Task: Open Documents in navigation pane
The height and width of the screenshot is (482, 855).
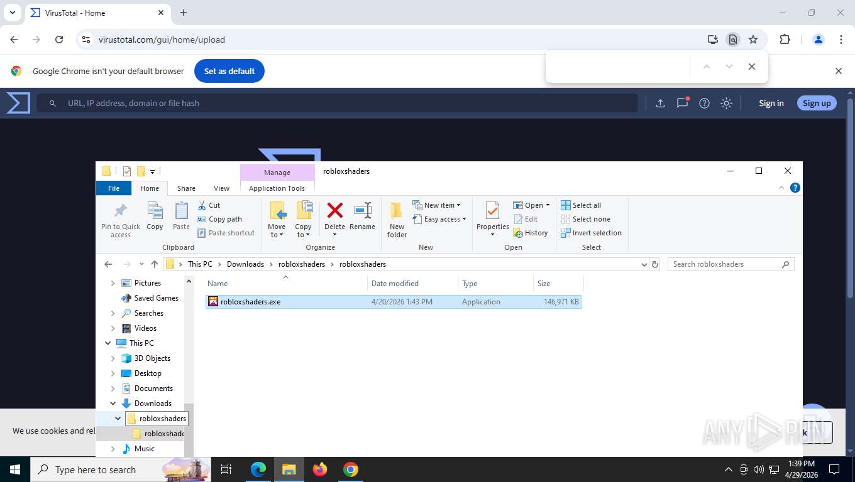Action: 153,388
